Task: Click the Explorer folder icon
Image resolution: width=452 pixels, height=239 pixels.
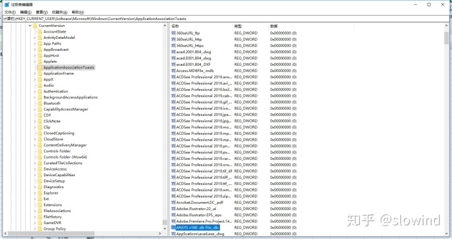Action: tap(40, 193)
